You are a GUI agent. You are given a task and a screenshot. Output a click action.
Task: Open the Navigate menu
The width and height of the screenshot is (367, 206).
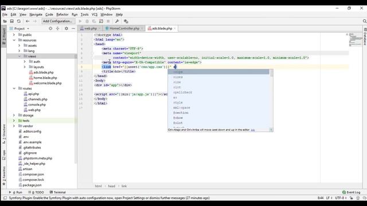click(36, 14)
